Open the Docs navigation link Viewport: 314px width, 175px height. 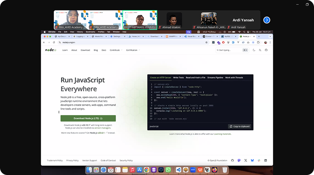pos(104,50)
